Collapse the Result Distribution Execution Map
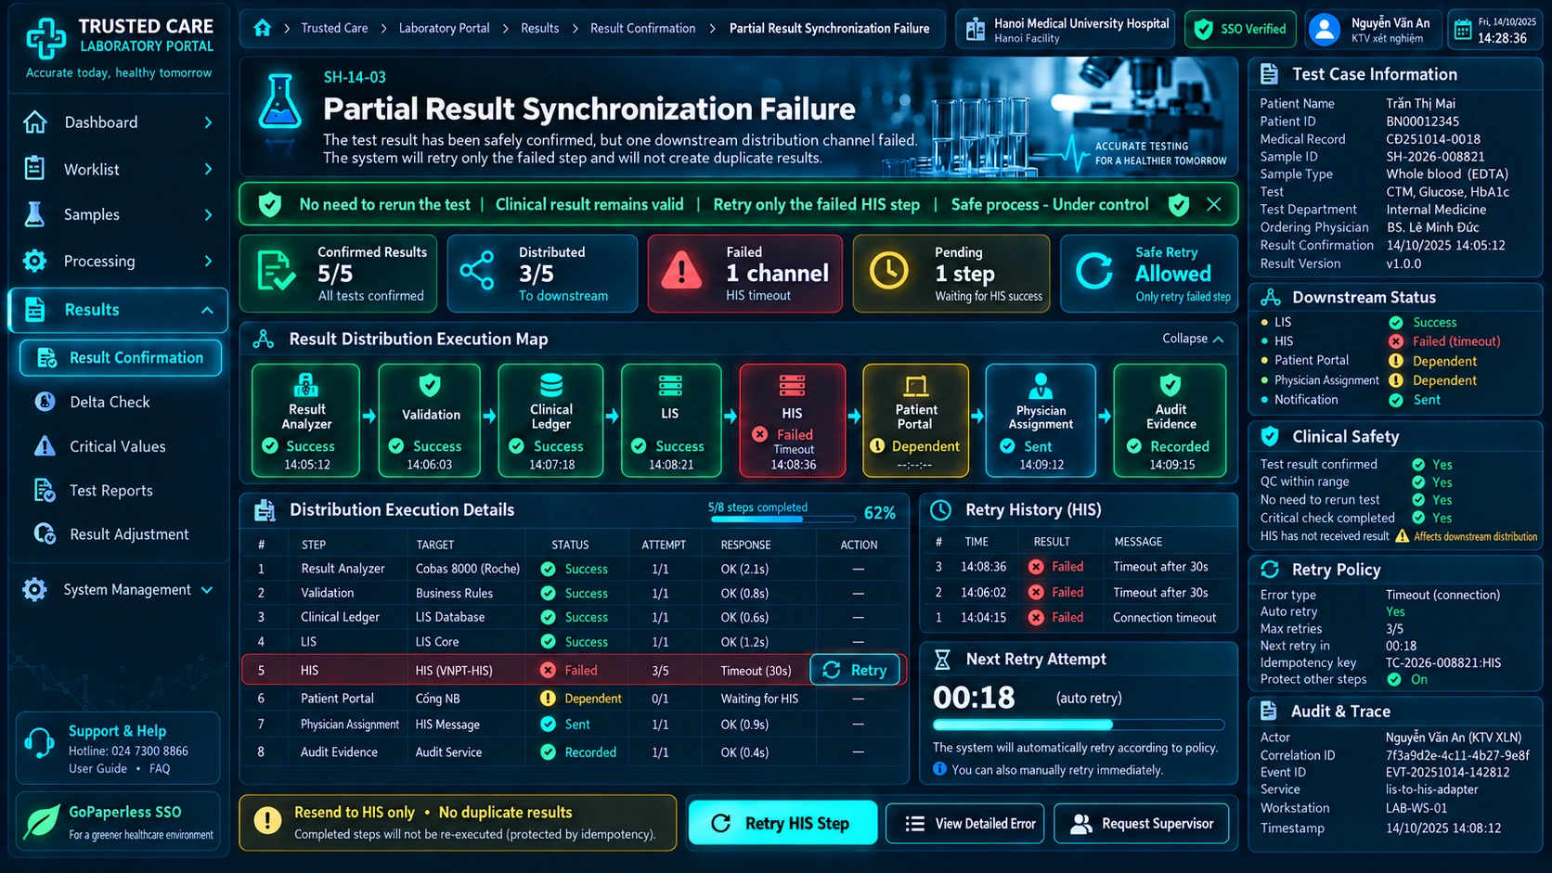The width and height of the screenshot is (1552, 873). (1193, 339)
